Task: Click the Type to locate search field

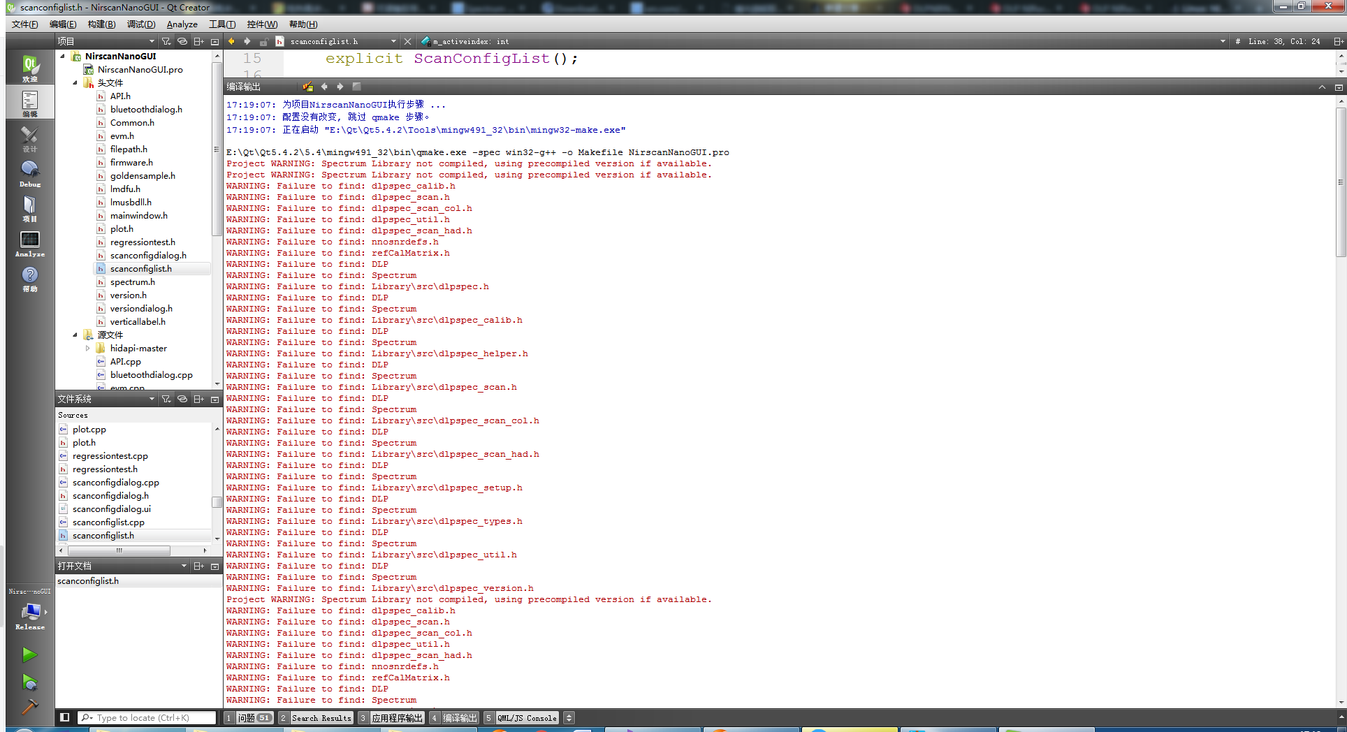Action: point(147,717)
